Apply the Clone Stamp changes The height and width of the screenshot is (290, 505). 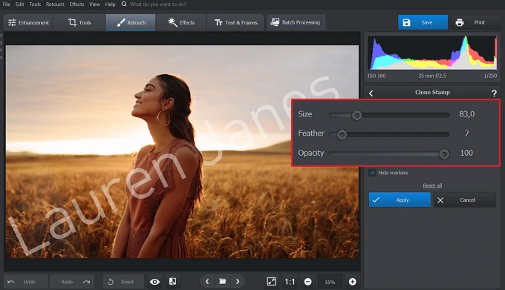pos(400,200)
